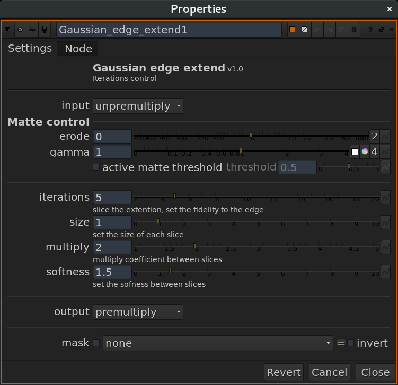
Task: Open the output premultiply dropdown
Action: pyautogui.click(x=138, y=312)
